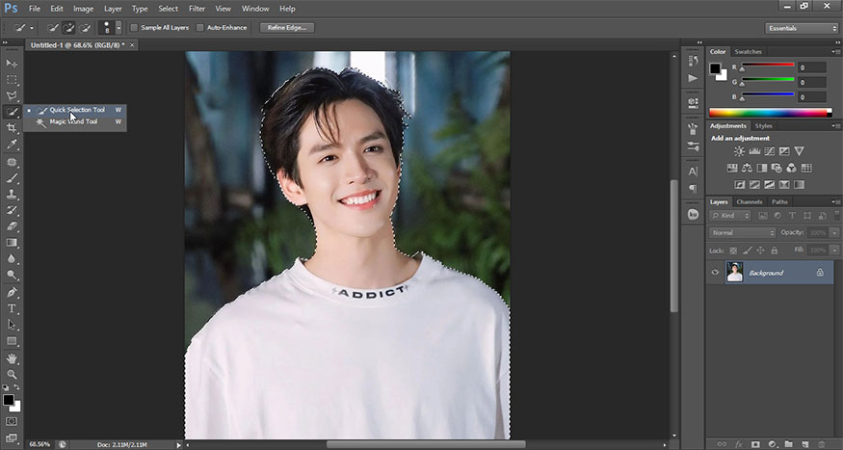Open the Normal blend mode dropdown

(742, 233)
